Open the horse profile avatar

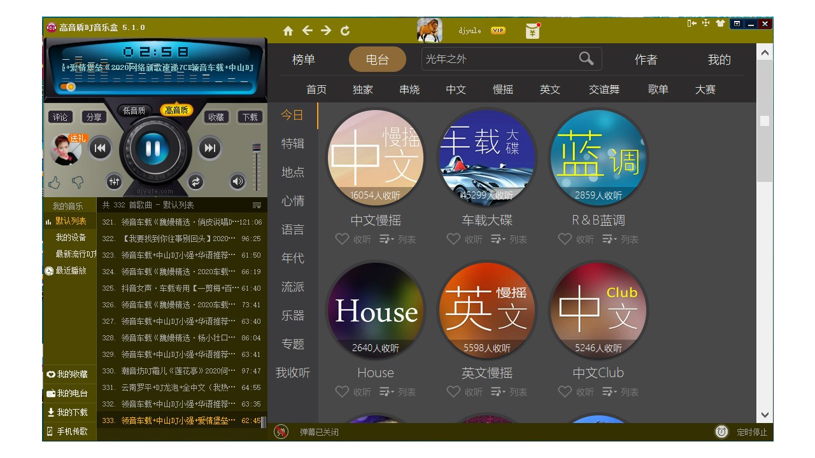tap(430, 30)
